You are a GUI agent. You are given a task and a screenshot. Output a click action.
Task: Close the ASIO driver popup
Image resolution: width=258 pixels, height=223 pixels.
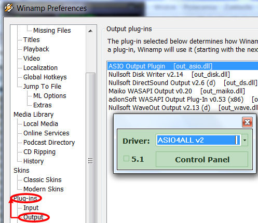[247, 122]
